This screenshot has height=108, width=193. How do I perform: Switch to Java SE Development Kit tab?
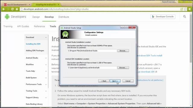[x=17, y=4]
